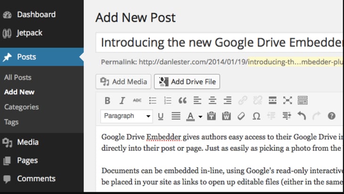Insert special character omega icon
This screenshot has width=344, height=194.
pos(256,116)
